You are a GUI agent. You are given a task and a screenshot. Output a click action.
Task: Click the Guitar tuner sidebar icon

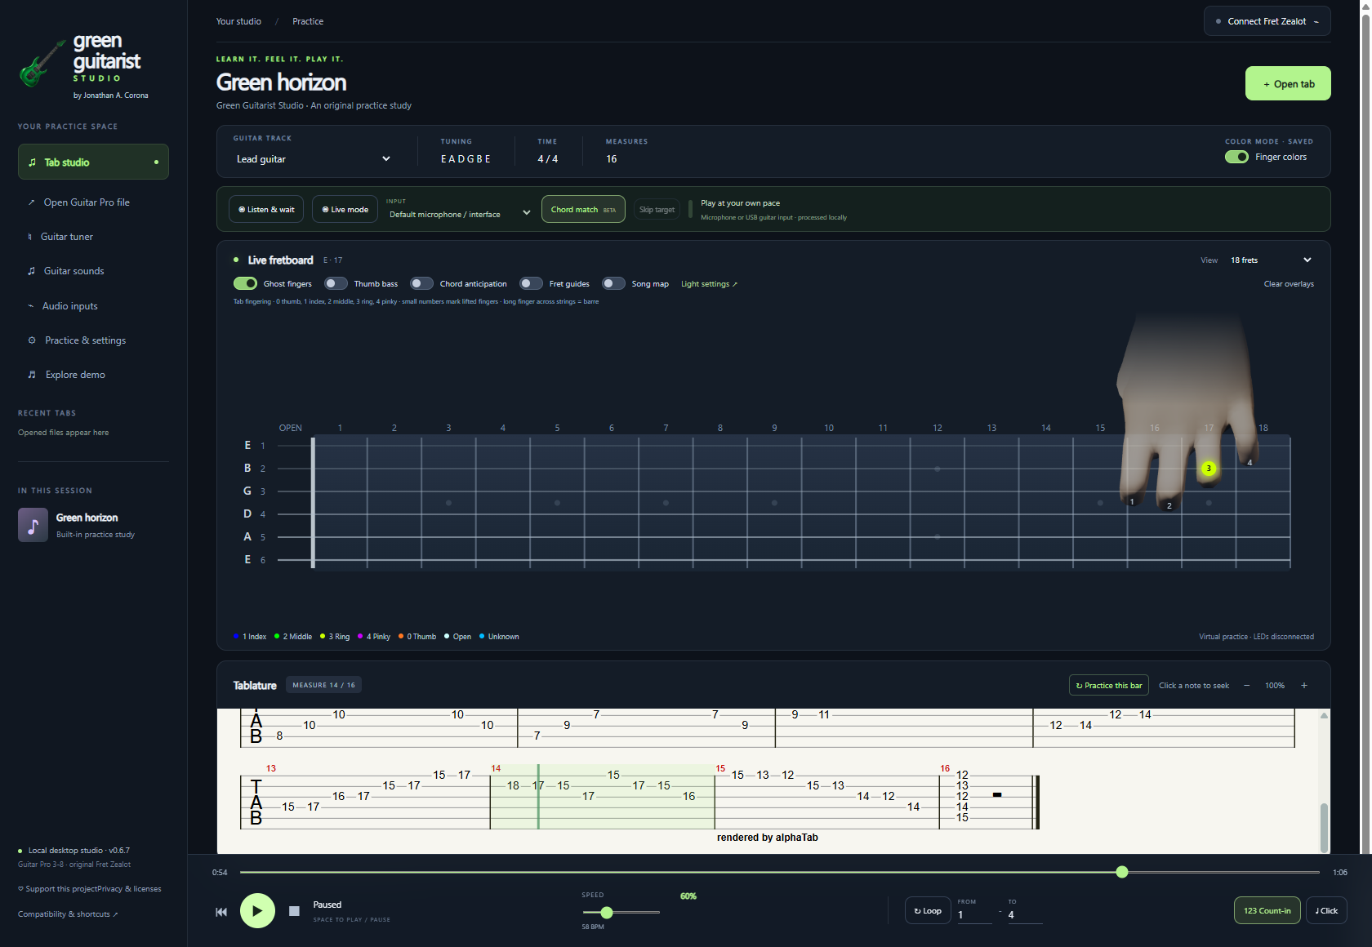tap(30, 237)
